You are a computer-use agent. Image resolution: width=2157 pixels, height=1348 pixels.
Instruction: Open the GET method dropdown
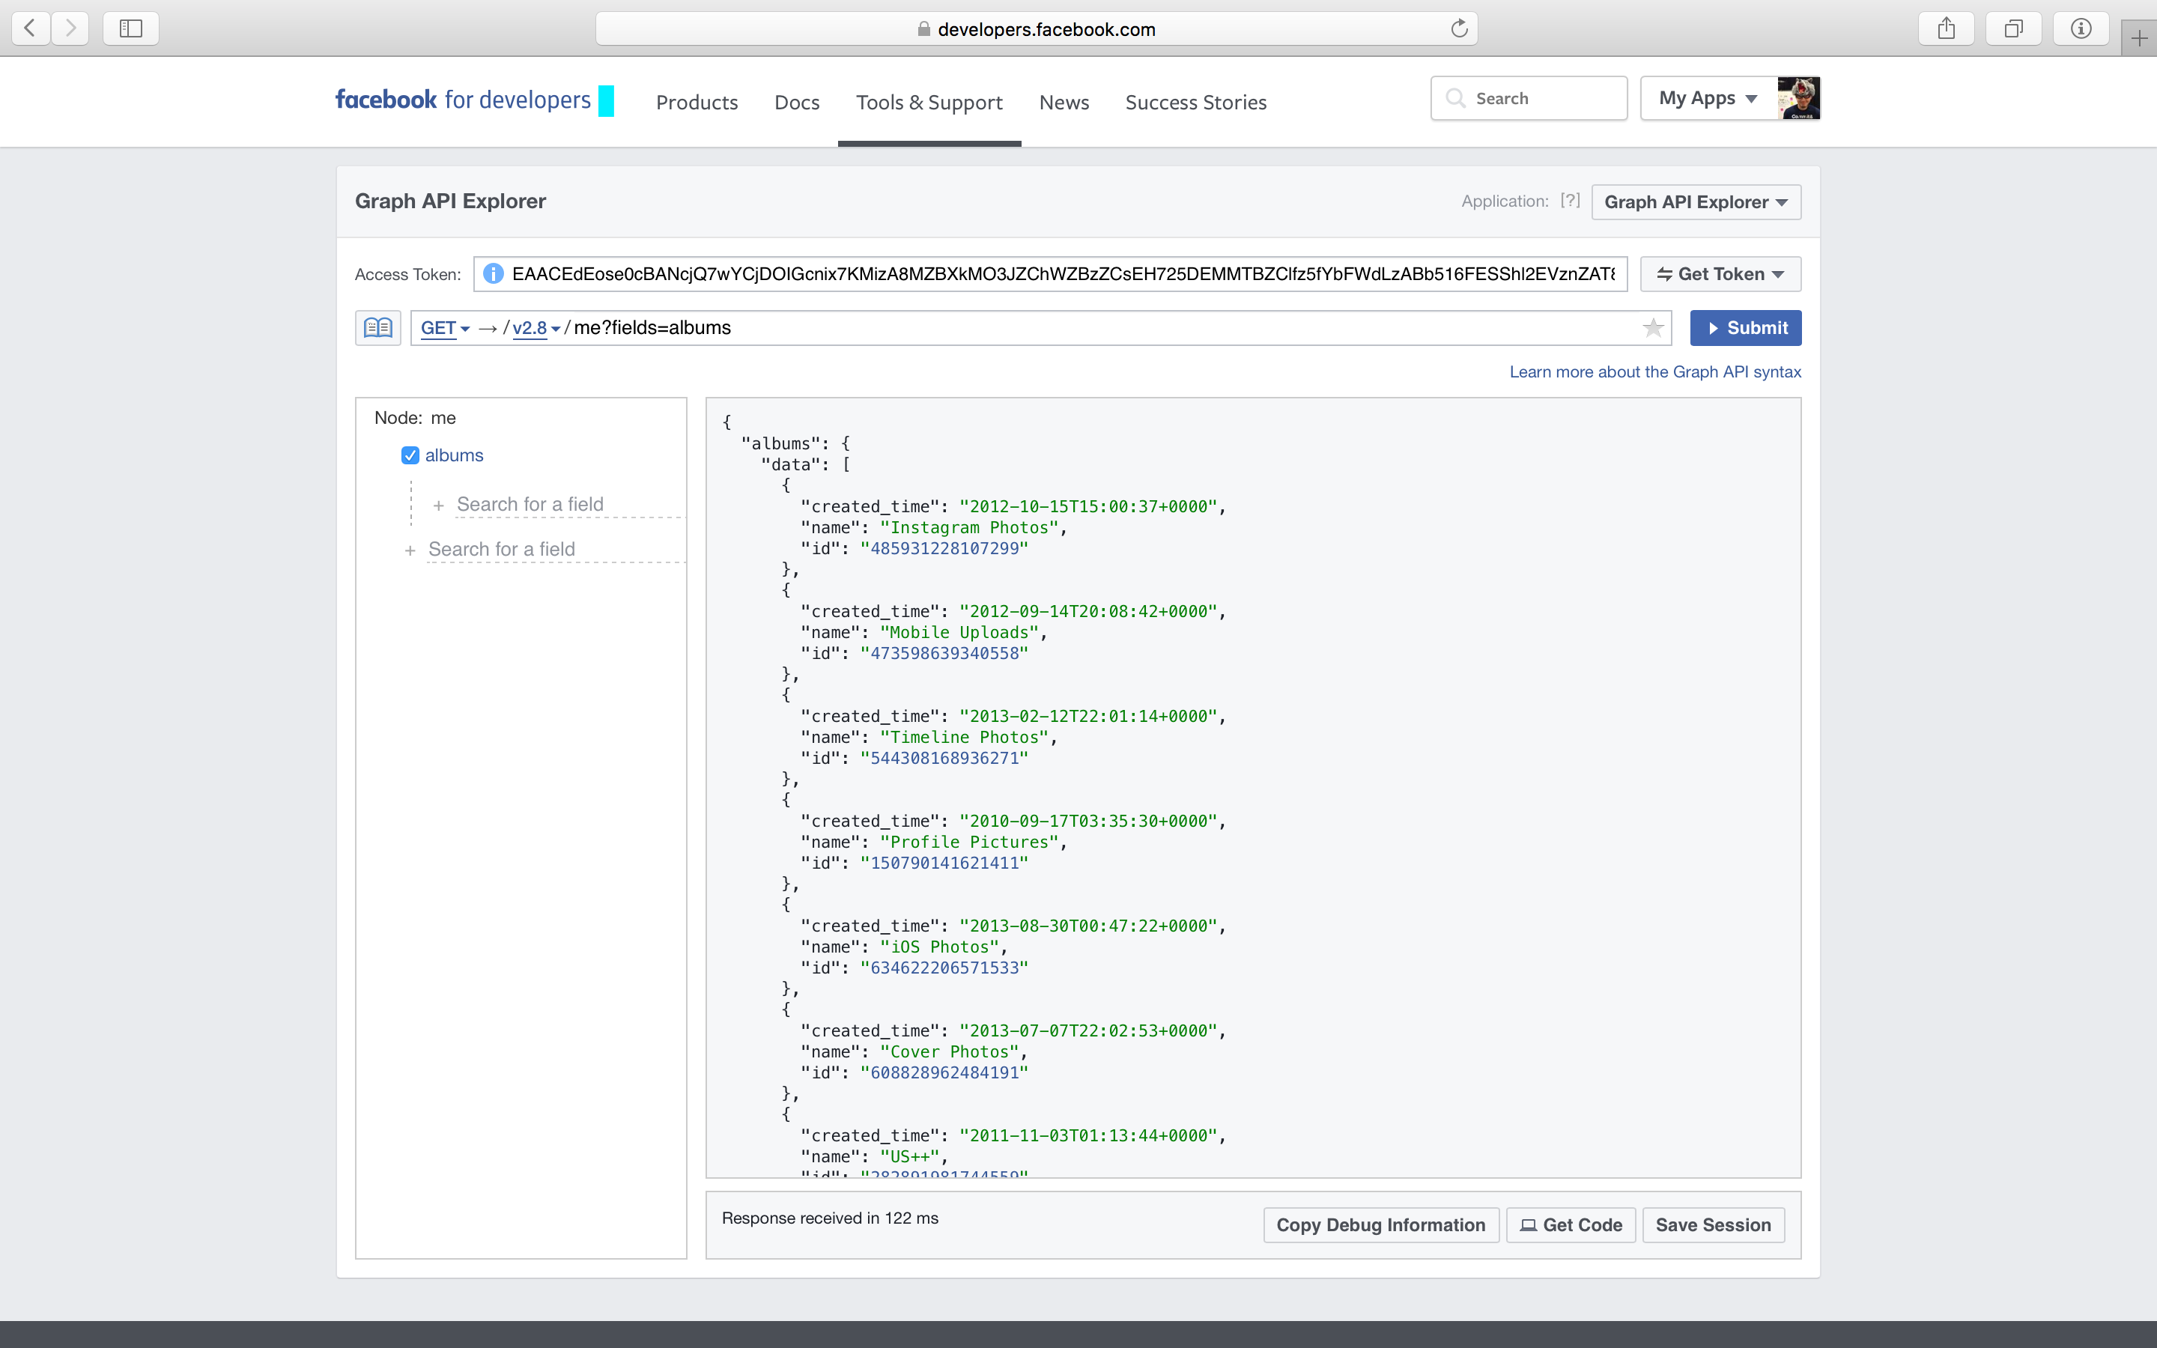pyautogui.click(x=445, y=328)
